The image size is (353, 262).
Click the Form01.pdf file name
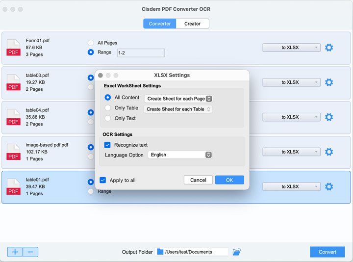tap(38, 41)
